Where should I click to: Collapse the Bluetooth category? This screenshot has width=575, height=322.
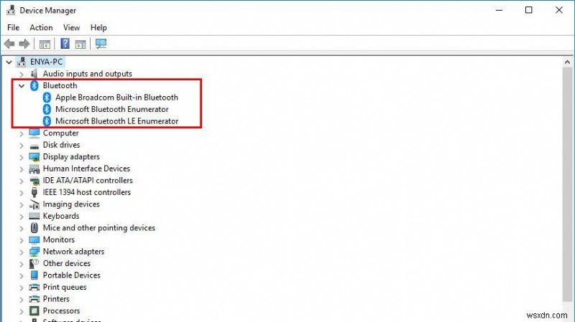(x=22, y=86)
